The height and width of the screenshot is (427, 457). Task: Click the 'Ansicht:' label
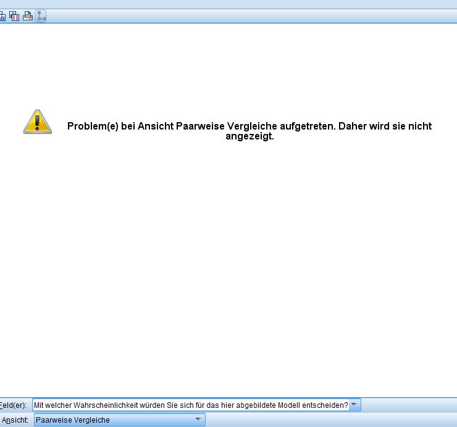[14, 420]
